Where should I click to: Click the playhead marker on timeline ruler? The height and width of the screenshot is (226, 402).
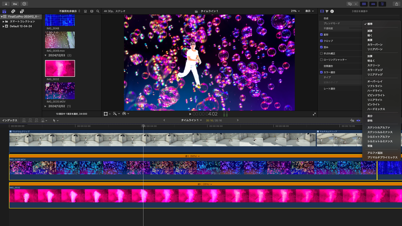143,126
